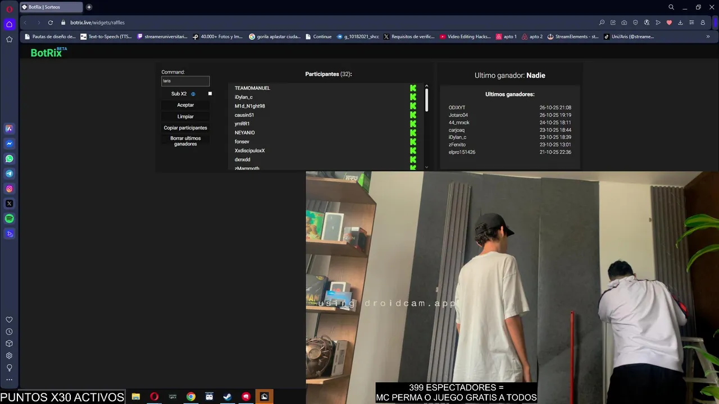
Task: Click the red heart toolbar icon
Action: tap(669, 22)
